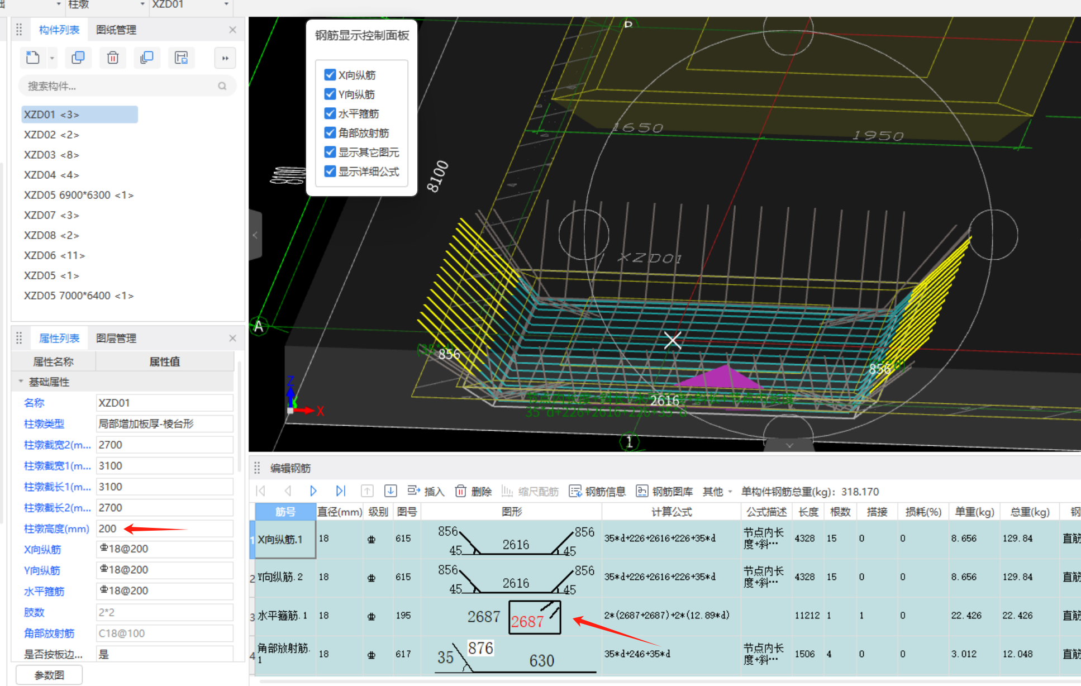This screenshot has width=1081, height=686.
Task: Click the 钢筋显示控制面板 panel title
Action: point(362,35)
